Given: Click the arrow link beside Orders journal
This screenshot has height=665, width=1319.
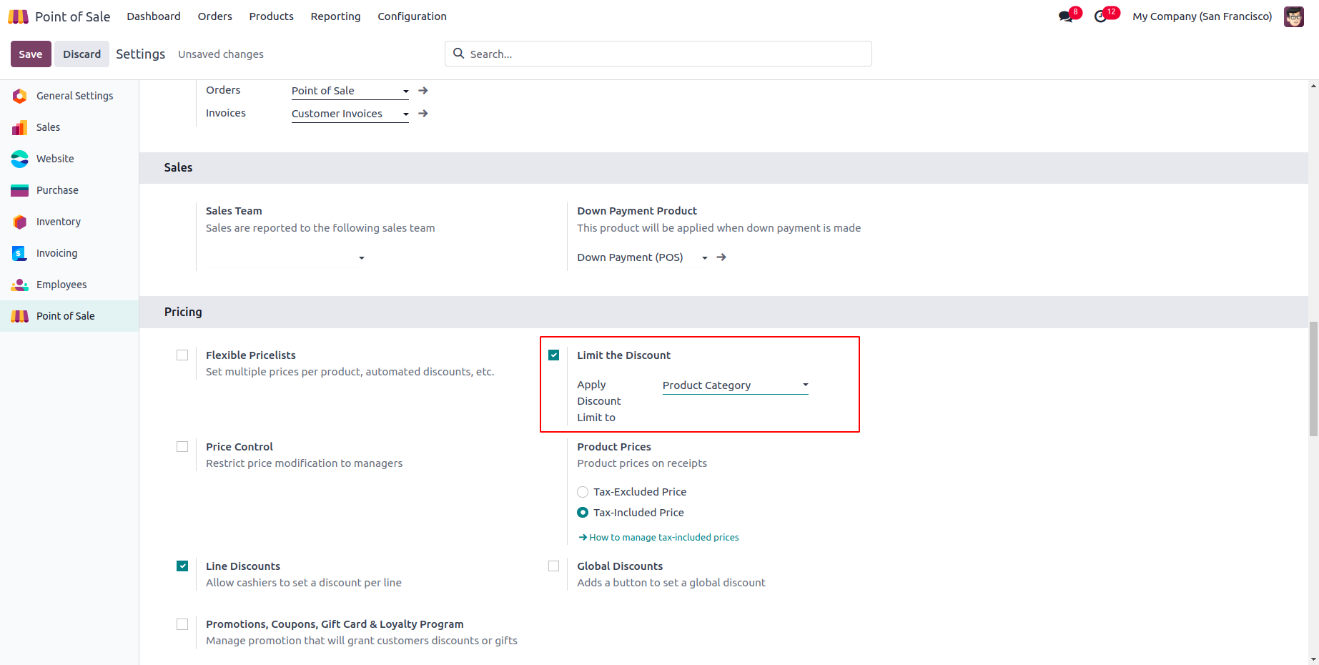Looking at the screenshot, I should click(423, 91).
